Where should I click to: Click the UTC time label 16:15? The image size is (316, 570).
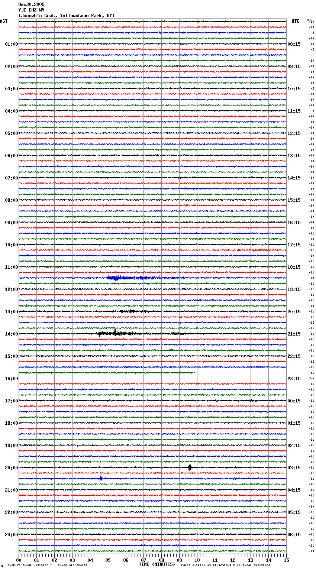(294, 223)
